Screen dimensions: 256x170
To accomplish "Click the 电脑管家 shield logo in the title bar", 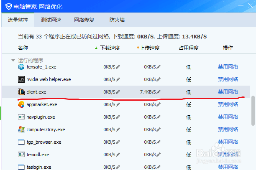I will (x=8, y=7).
